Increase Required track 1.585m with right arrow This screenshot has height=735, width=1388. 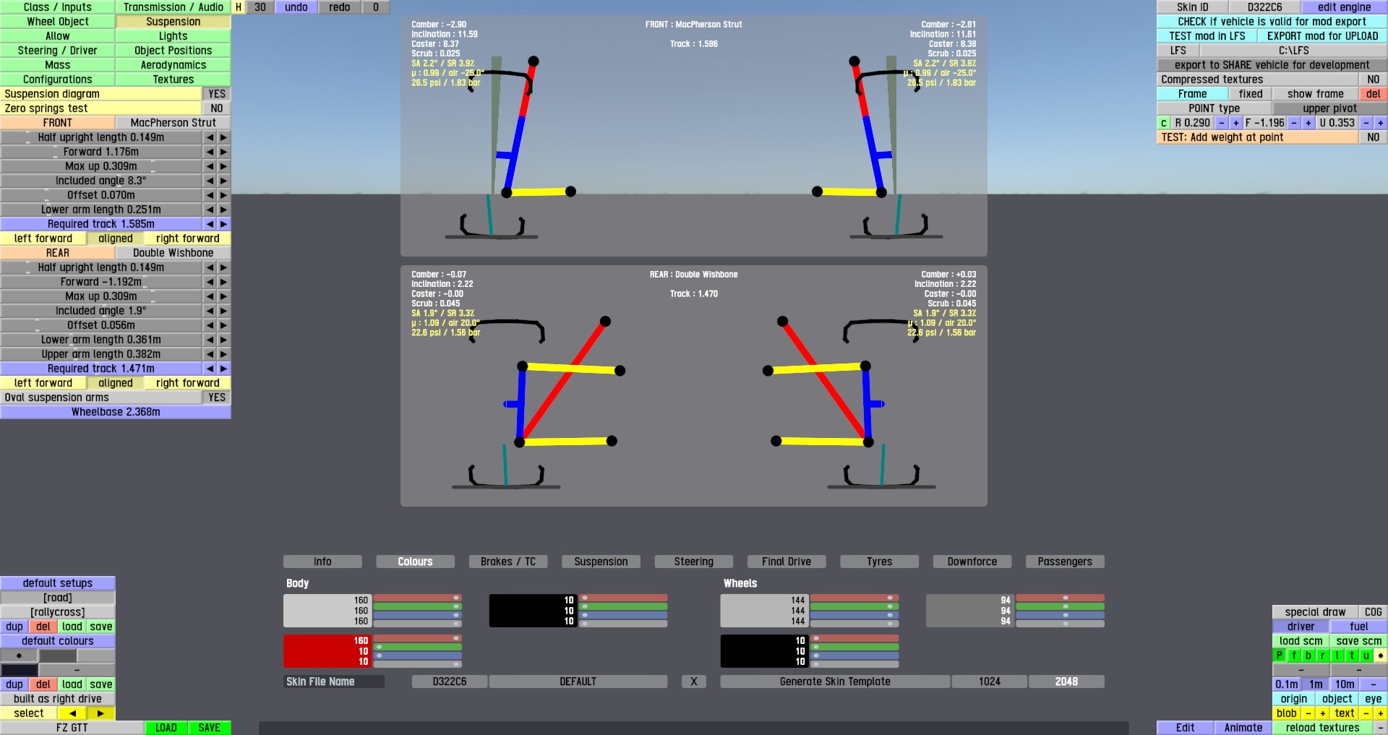223,224
